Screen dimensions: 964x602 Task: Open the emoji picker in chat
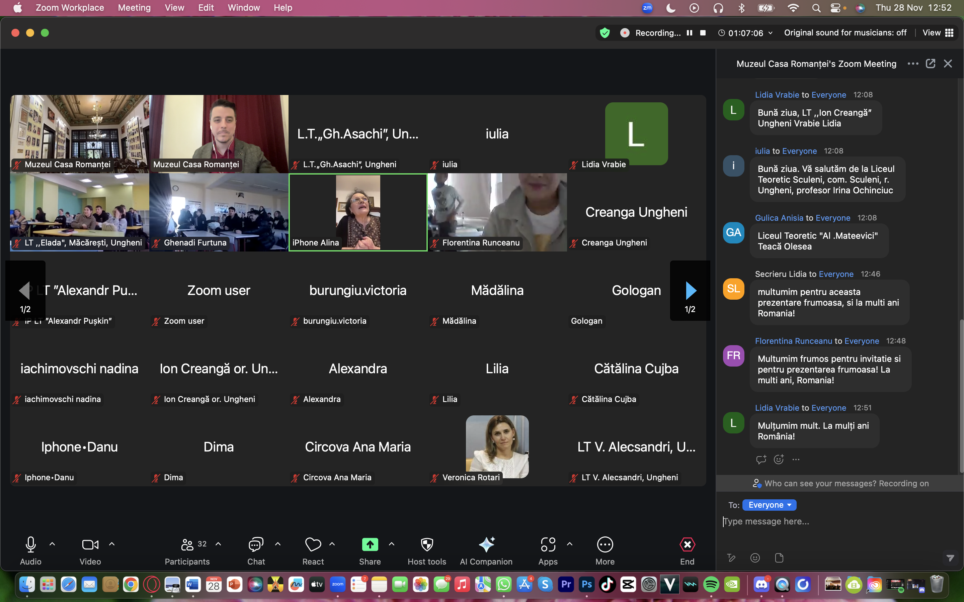(x=755, y=558)
